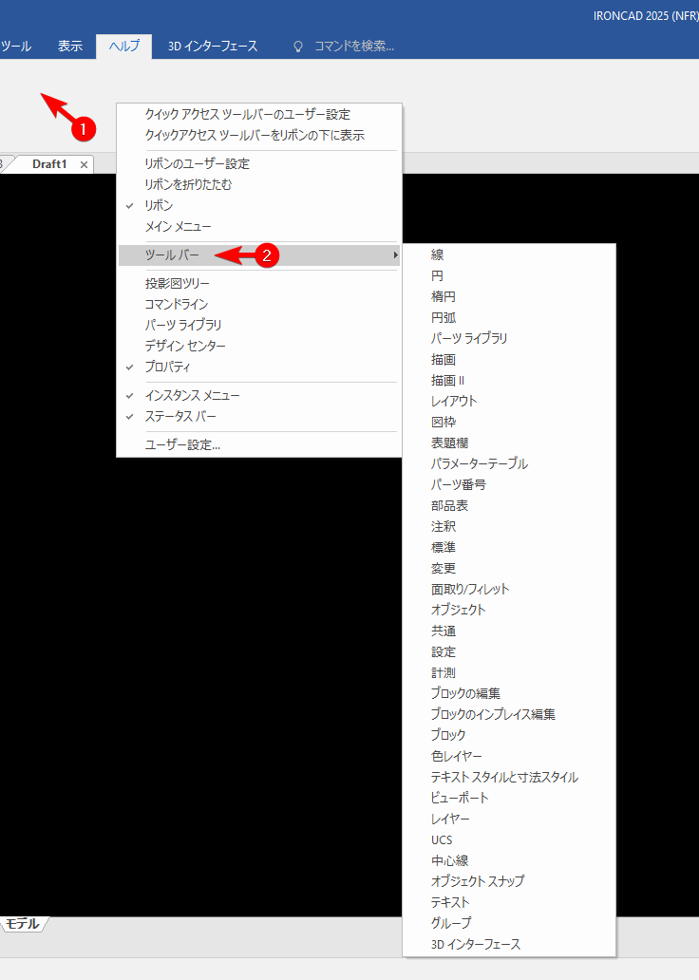Choose クイックアクセス ツールバーをリボンの下に表示
This screenshot has height=980, width=699.
(259, 135)
